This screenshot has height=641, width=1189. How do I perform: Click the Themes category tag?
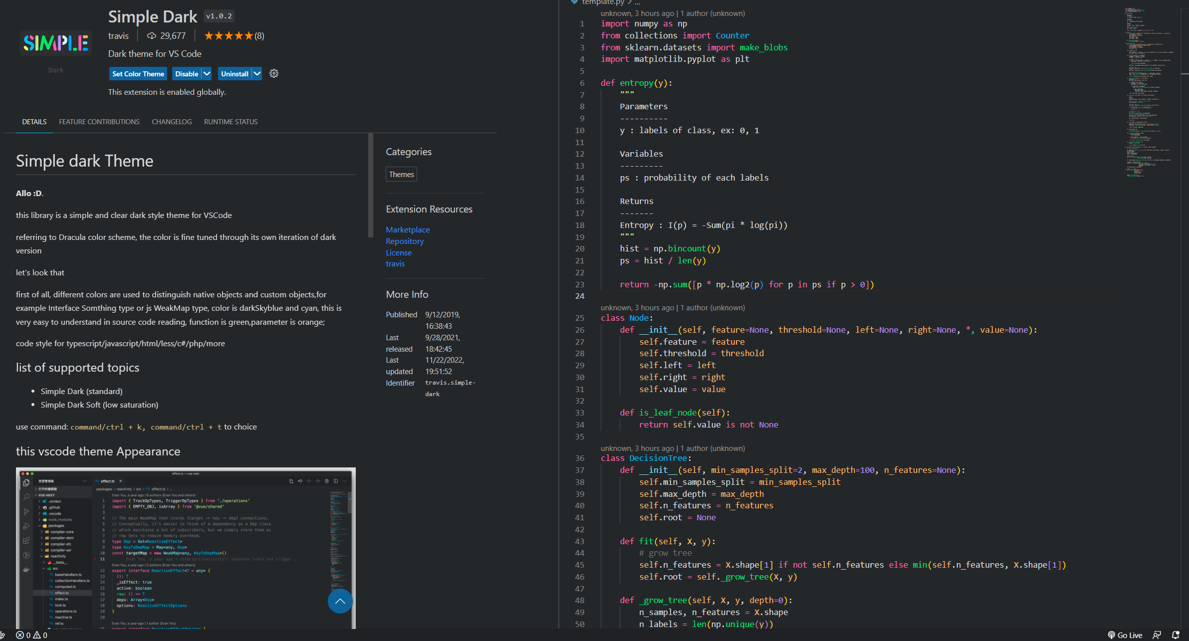(x=401, y=174)
